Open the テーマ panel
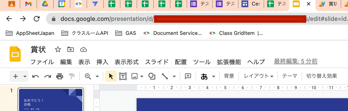 coord(290,76)
